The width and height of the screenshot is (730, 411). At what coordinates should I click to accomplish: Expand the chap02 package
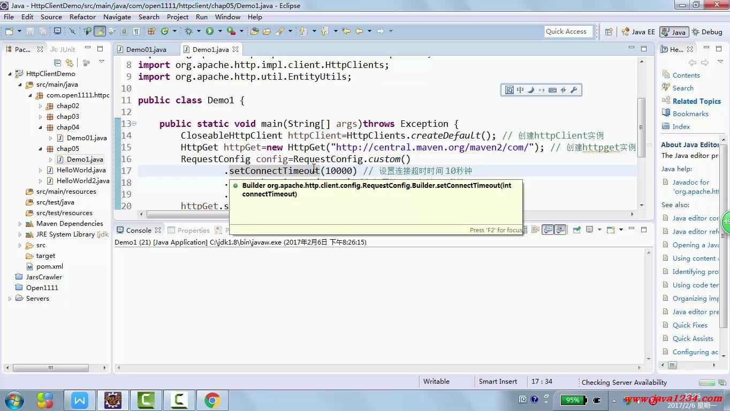[40, 106]
